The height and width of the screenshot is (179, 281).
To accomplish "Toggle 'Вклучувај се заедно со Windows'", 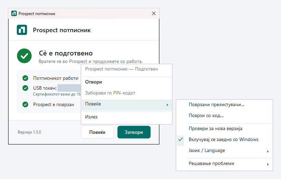I will pos(225,140).
